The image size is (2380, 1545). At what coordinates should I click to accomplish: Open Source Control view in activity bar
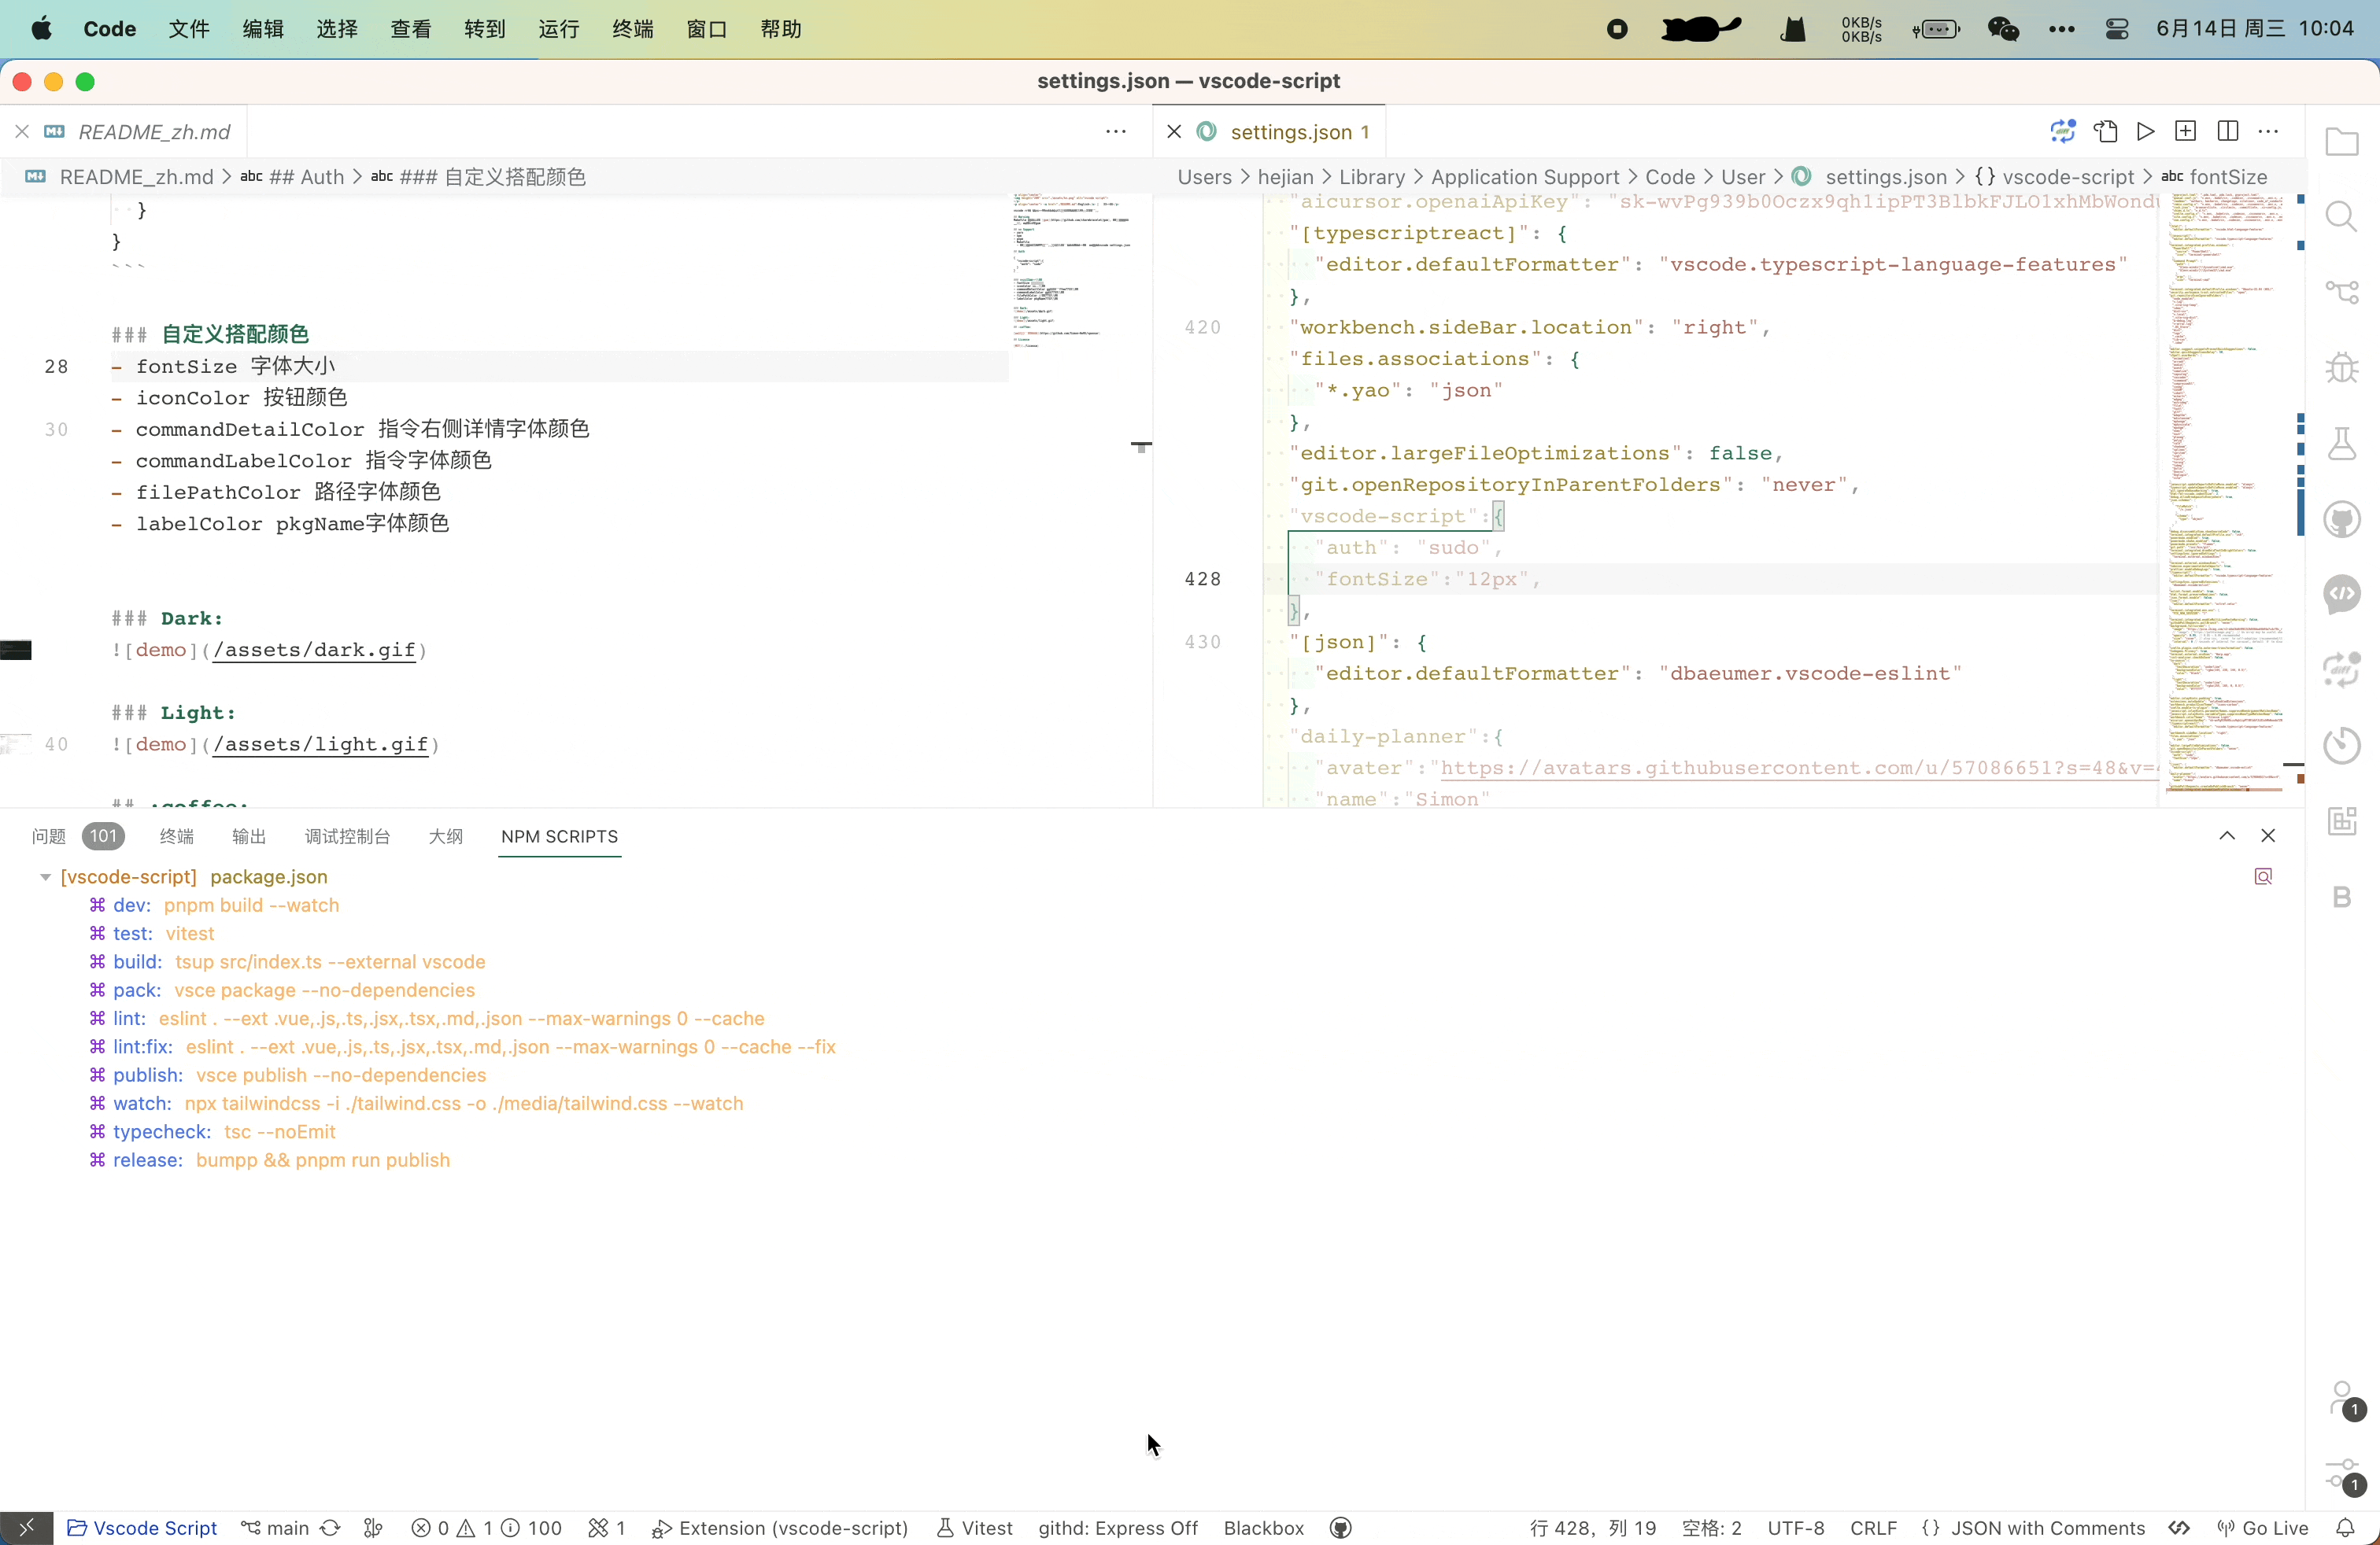(2342, 293)
